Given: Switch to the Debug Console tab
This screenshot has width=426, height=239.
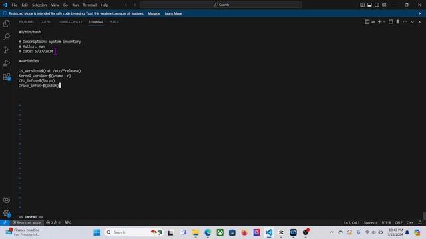Looking at the screenshot, I should pos(70,22).
